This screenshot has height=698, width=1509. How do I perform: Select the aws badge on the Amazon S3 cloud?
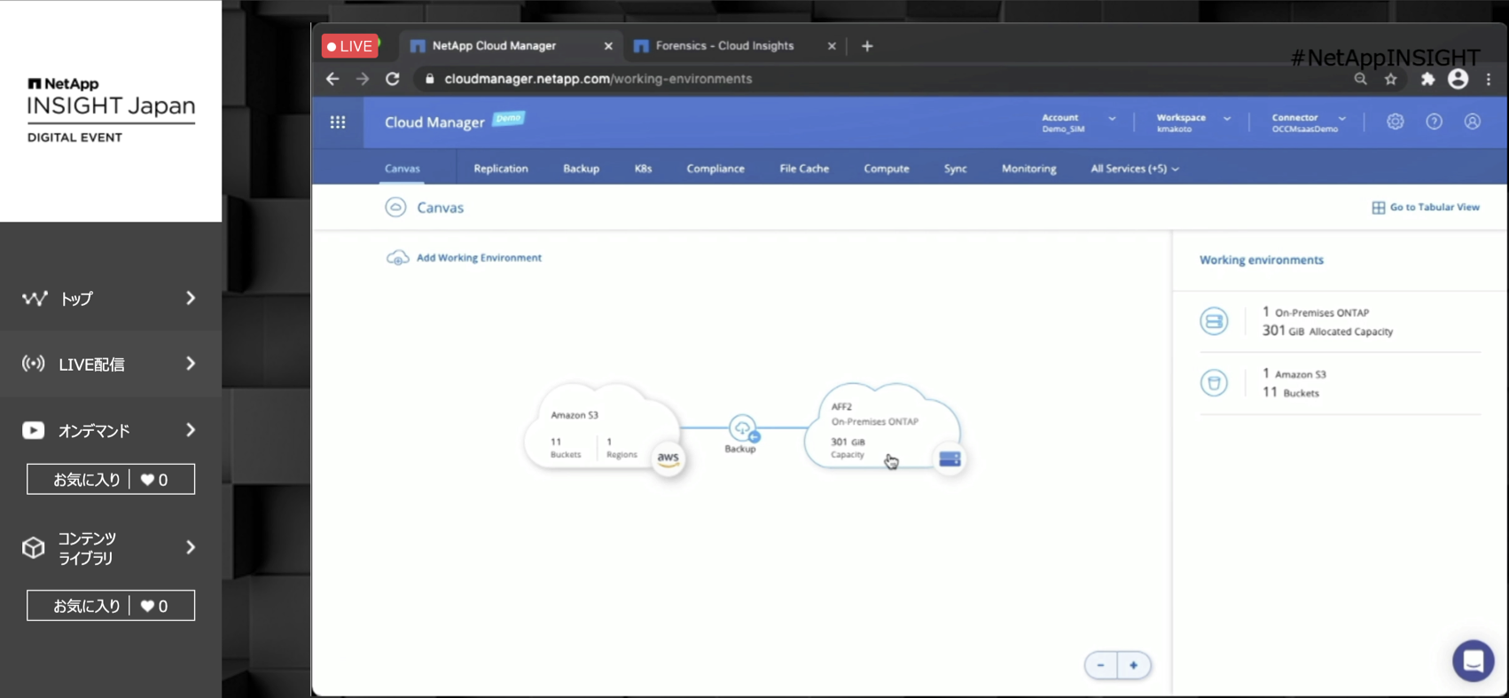click(668, 459)
